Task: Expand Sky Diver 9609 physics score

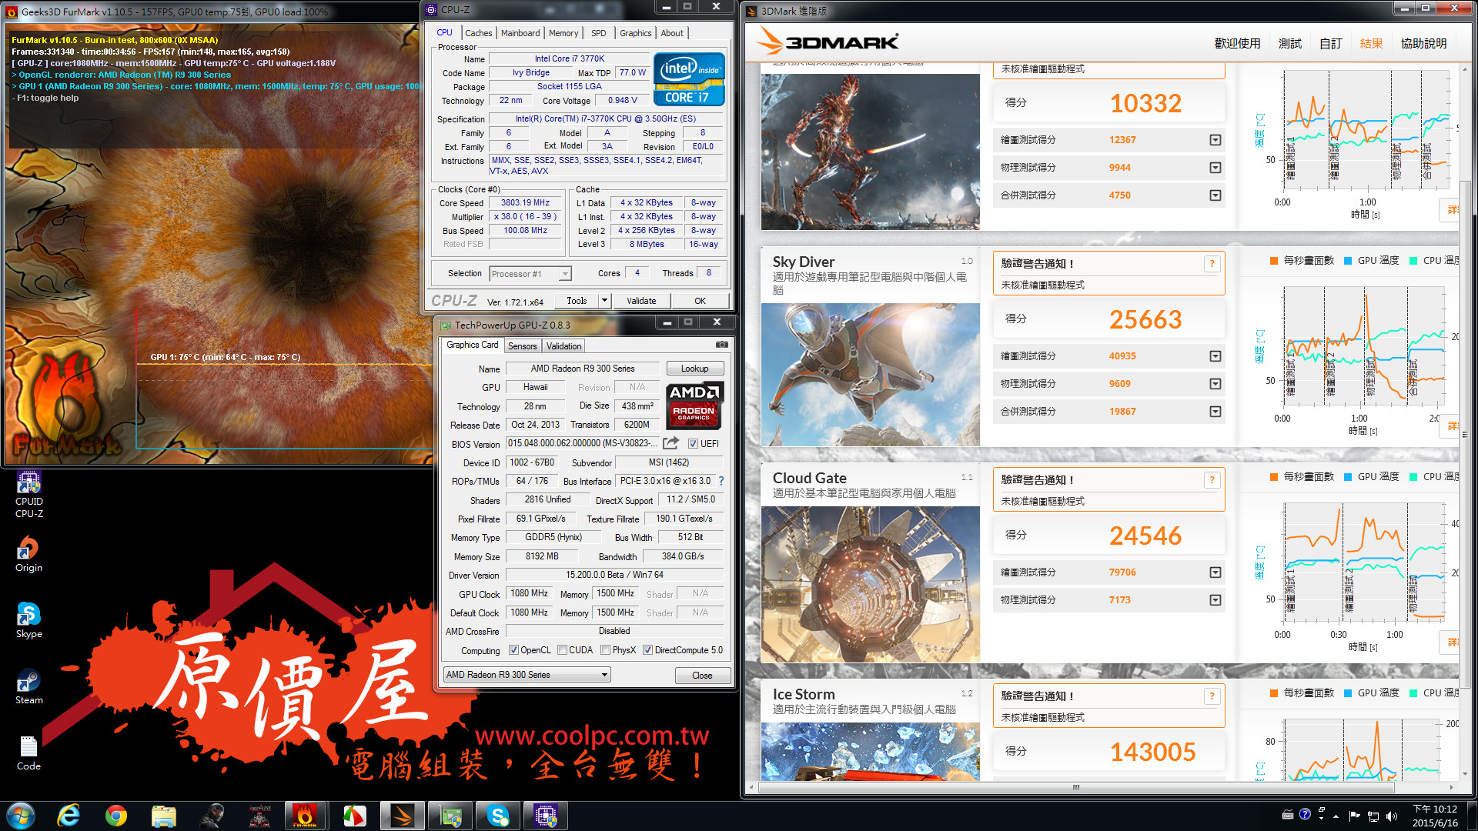Action: click(x=1216, y=384)
